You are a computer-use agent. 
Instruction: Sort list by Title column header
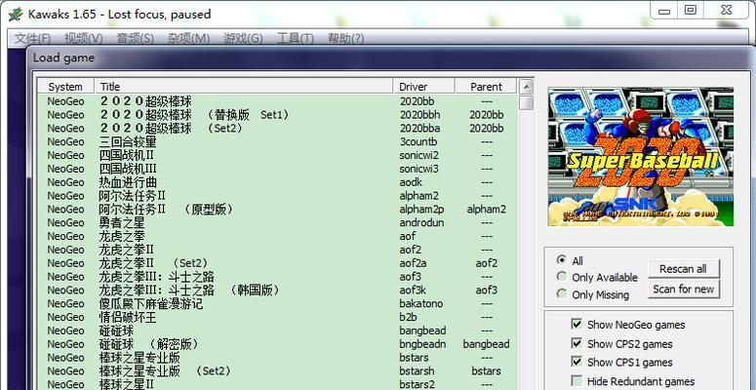(x=244, y=87)
